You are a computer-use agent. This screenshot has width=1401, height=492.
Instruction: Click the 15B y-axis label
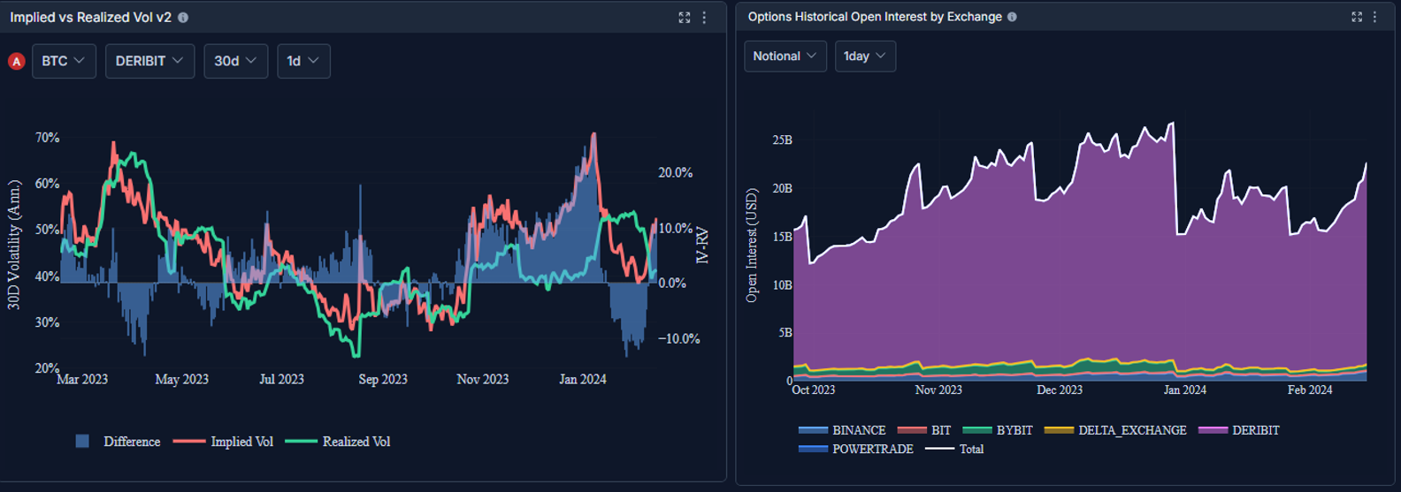pyautogui.click(x=782, y=236)
